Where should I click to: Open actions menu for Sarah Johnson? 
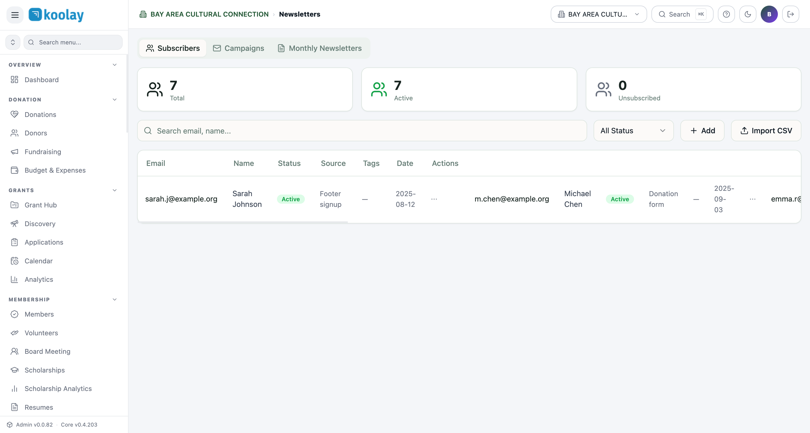click(x=434, y=199)
